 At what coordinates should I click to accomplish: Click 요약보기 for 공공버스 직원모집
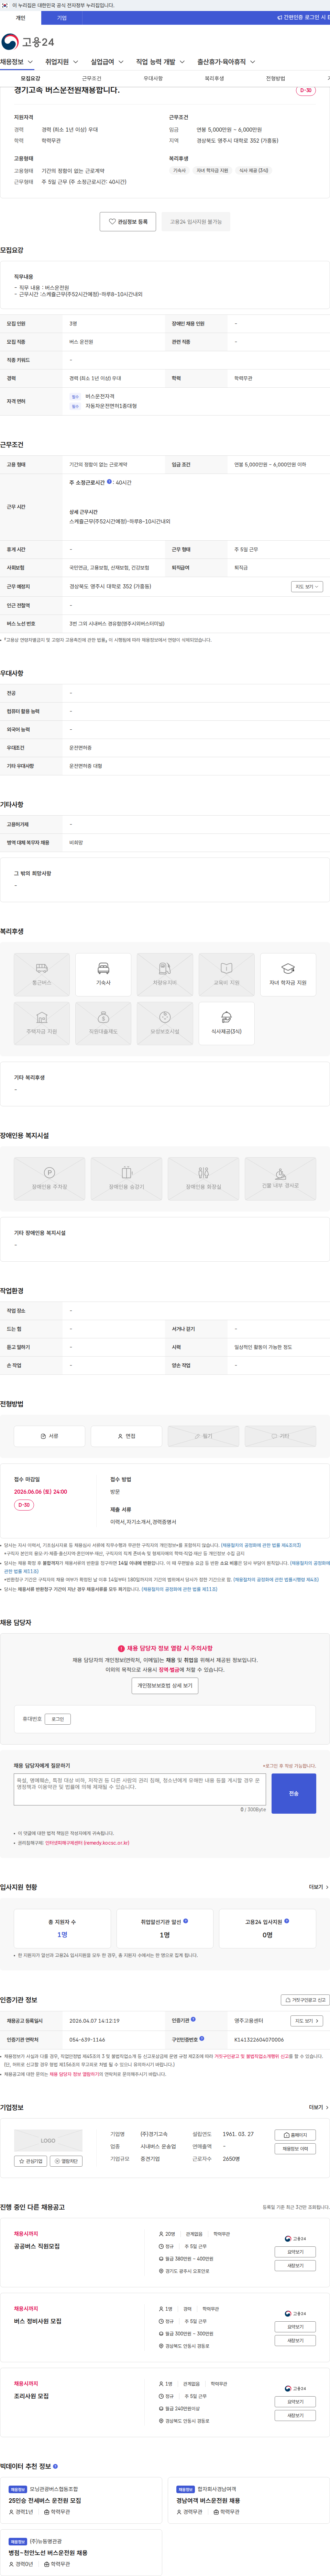click(x=295, y=2252)
